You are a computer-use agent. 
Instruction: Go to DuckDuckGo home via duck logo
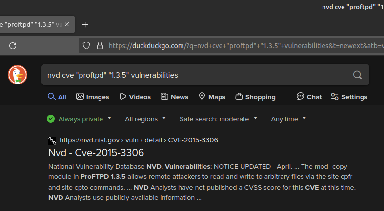(18, 75)
